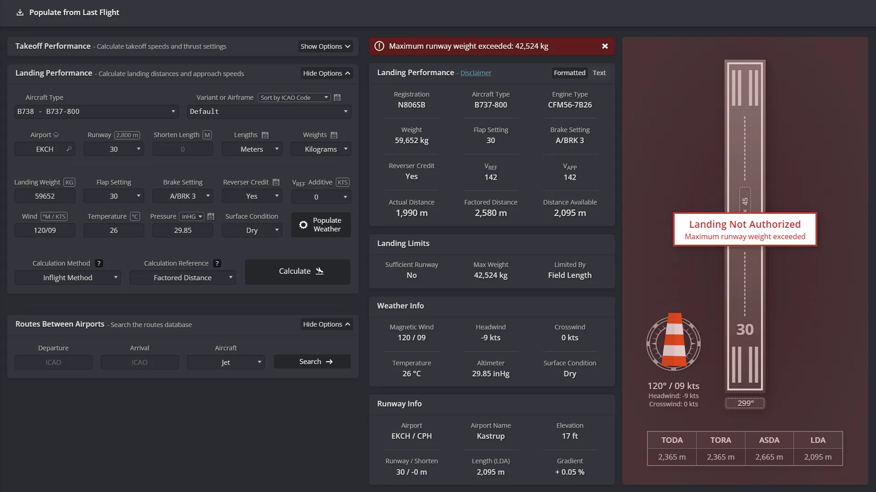Image resolution: width=876 pixels, height=492 pixels.
Task: Open the Weights presets clipboard icon
Action: click(334, 135)
